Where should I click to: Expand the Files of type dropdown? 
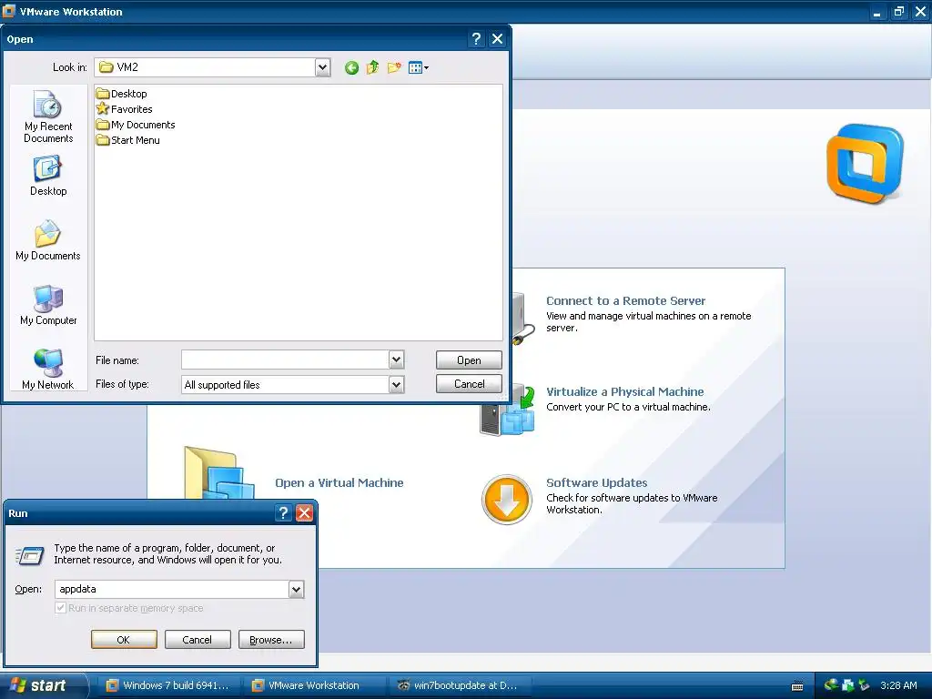coord(397,385)
